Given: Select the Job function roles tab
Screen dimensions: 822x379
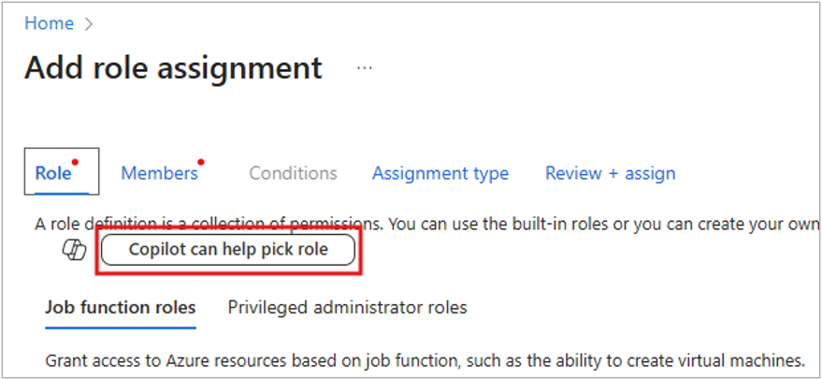Looking at the screenshot, I should 121,307.
